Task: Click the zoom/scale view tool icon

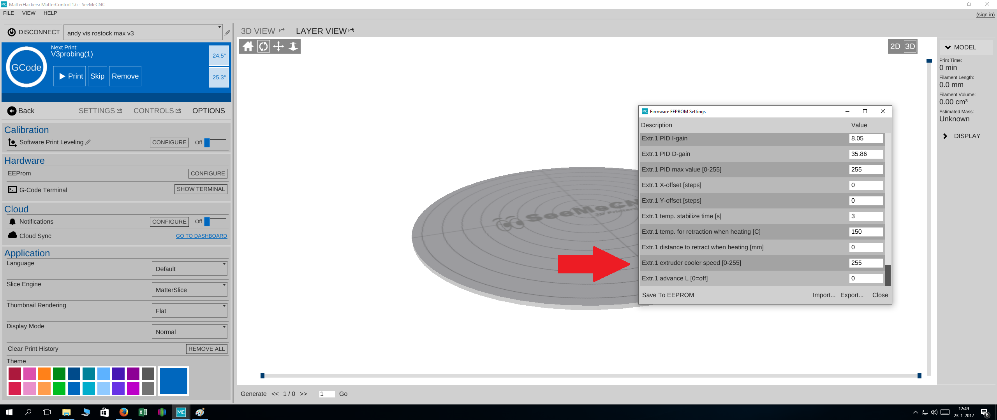Action: click(293, 47)
